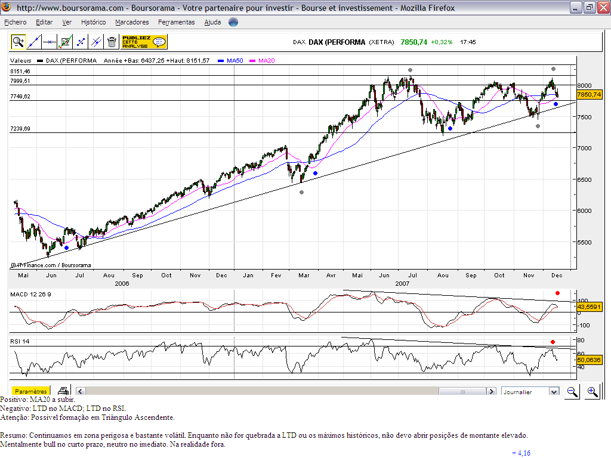611x458 pixels.
Task: Open the Ver menu
Action: tap(67, 22)
